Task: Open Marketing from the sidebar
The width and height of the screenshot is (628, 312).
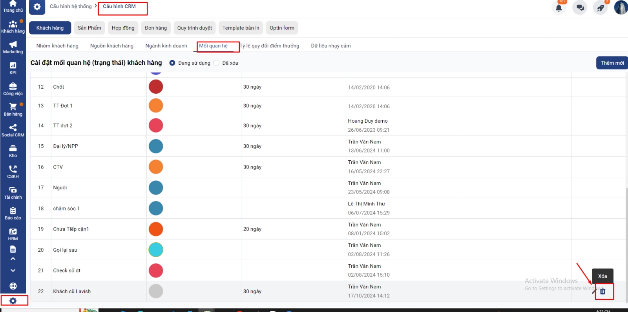Action: pyautogui.click(x=13, y=47)
